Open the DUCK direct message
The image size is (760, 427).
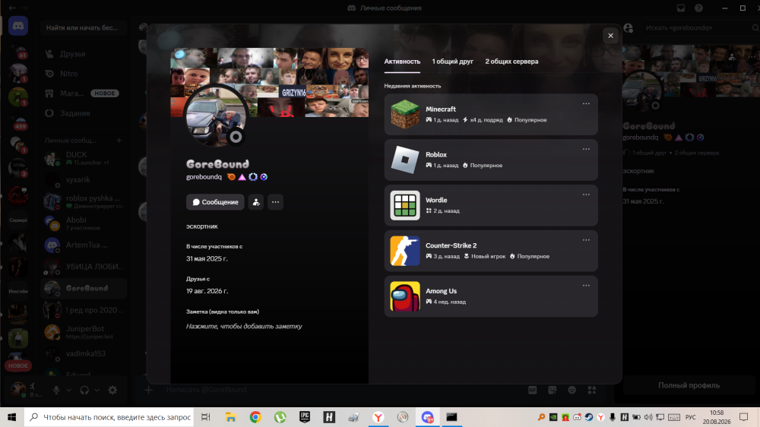point(84,158)
